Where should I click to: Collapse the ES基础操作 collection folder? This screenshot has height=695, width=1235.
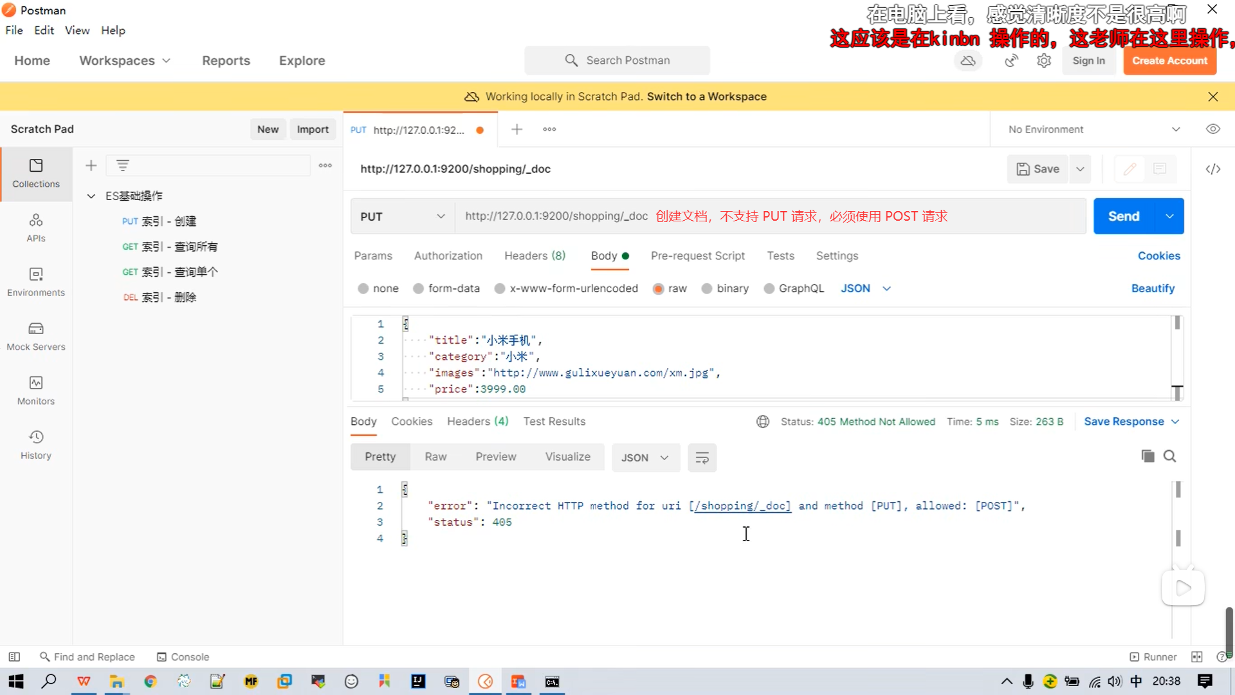pyautogui.click(x=91, y=196)
